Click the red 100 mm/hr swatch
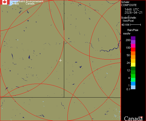Image resolution: width=146 pixels, height=121 pixels. [x=133, y=49]
